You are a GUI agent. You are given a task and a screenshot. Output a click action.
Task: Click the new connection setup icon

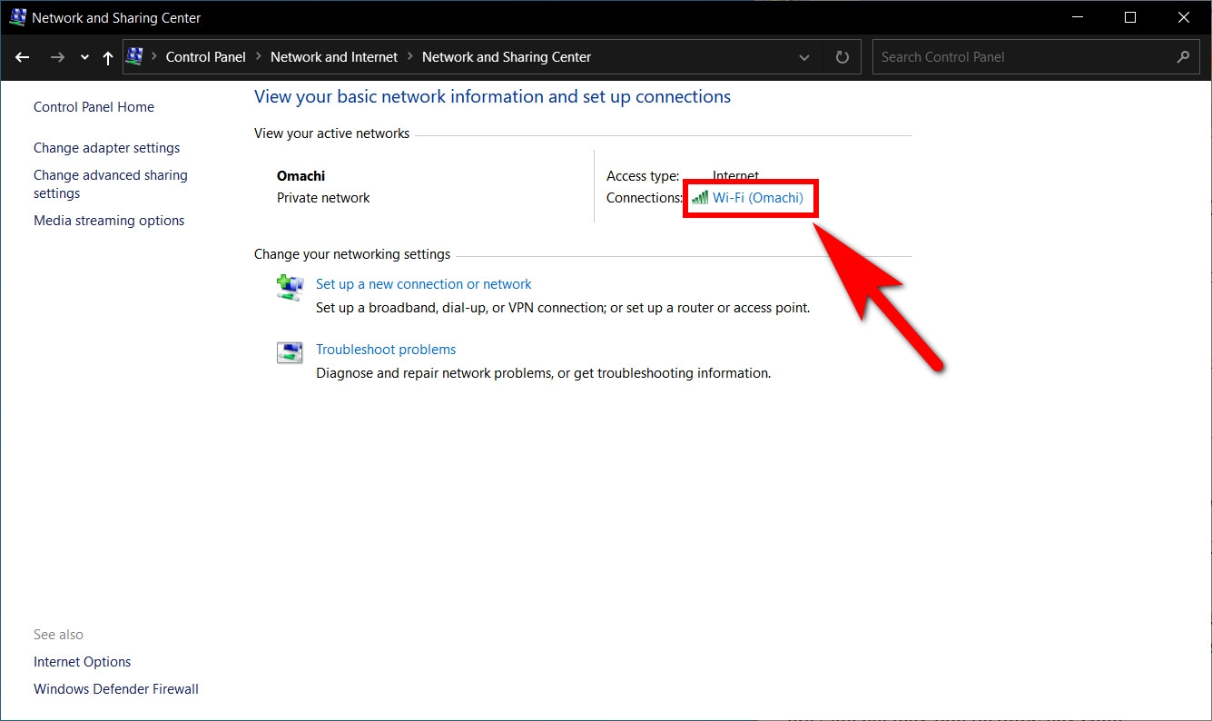coord(290,287)
